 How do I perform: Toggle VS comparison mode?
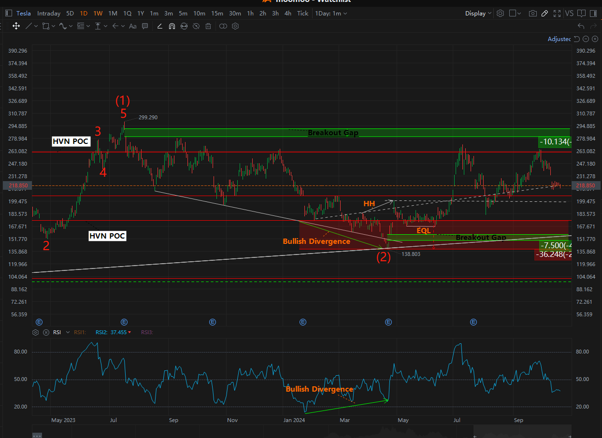point(569,14)
